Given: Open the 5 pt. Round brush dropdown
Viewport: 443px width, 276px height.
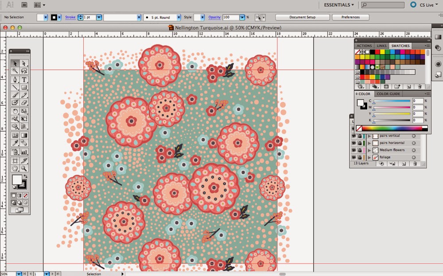Looking at the screenshot, I should pyautogui.click(x=179, y=17).
